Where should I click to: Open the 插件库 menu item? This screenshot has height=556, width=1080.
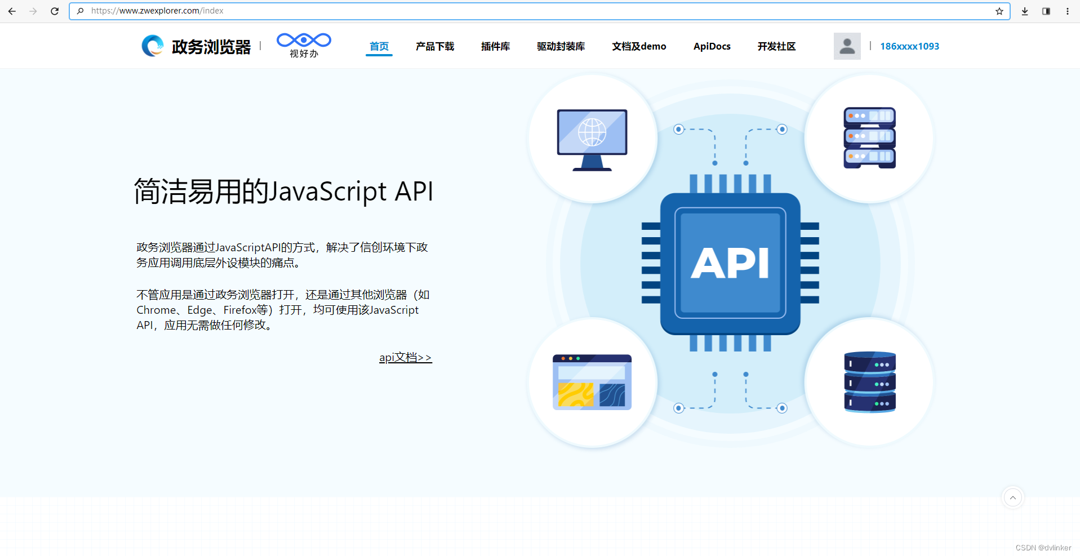[x=496, y=46]
